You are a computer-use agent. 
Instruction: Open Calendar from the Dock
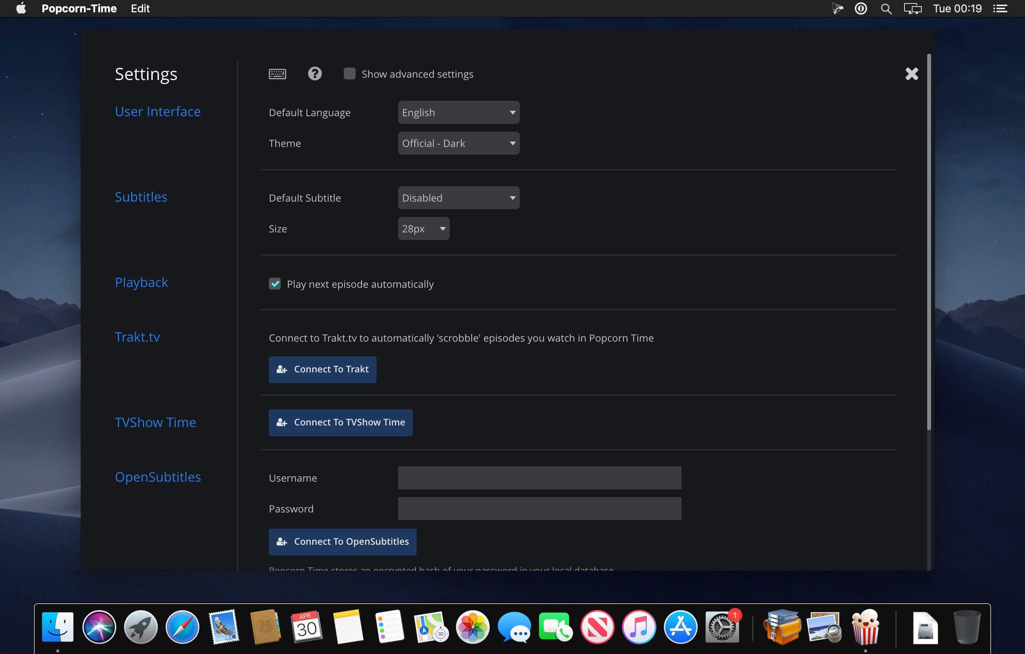point(306,627)
